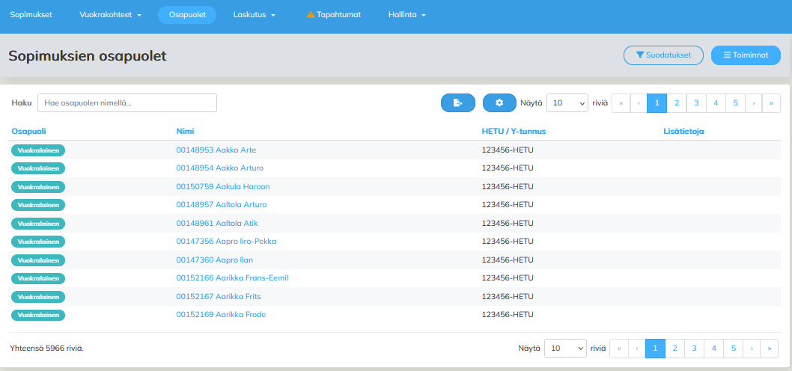This screenshot has height=371, width=792.
Task: Click the export file icon button
Action: coord(457,103)
